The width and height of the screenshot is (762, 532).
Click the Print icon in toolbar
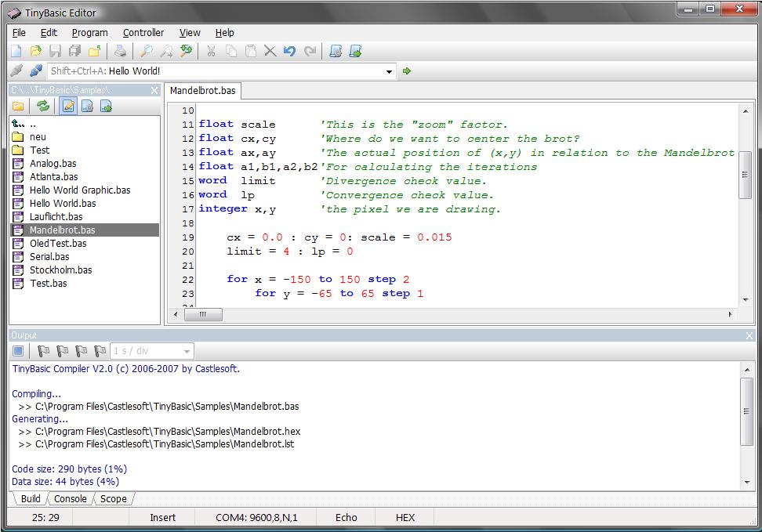[120, 51]
